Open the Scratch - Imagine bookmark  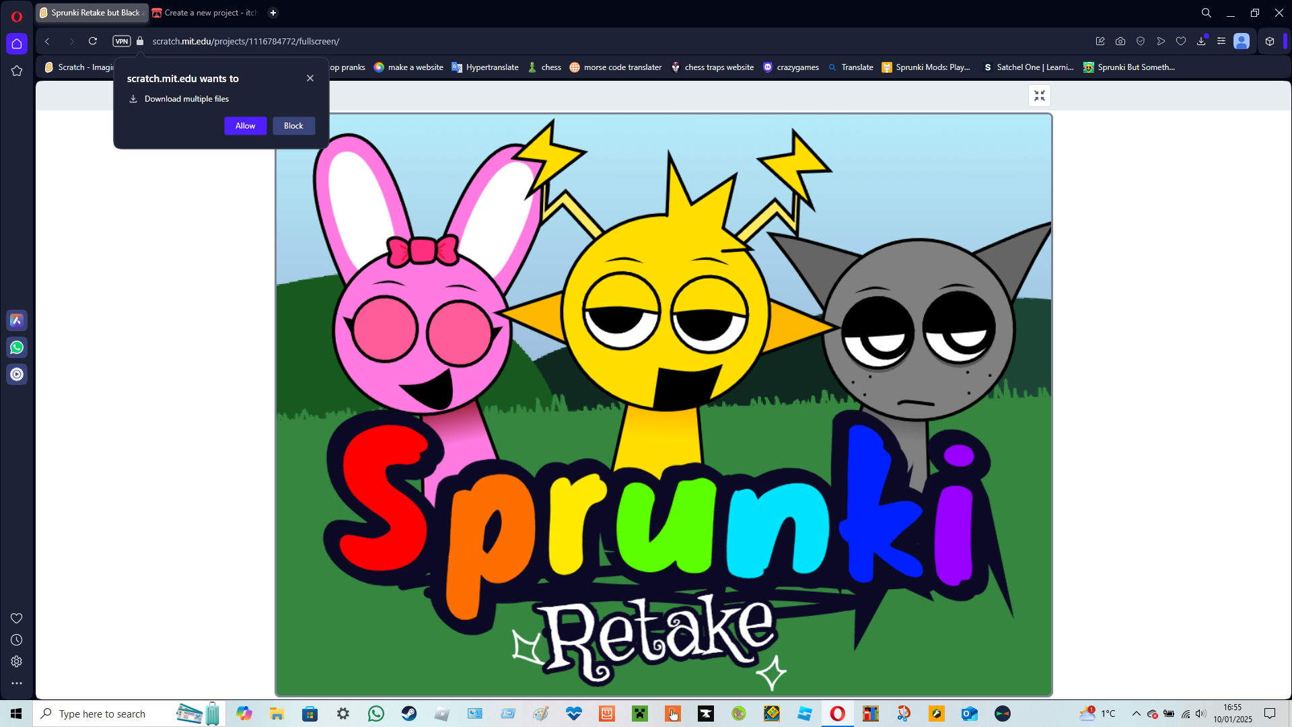[79, 67]
